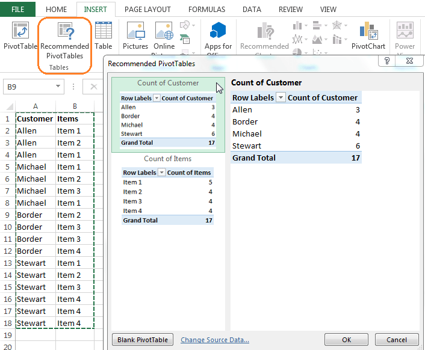This screenshot has height=350, width=425.
Task: Click the Select All corner triangle
Action: click(x=10, y=106)
